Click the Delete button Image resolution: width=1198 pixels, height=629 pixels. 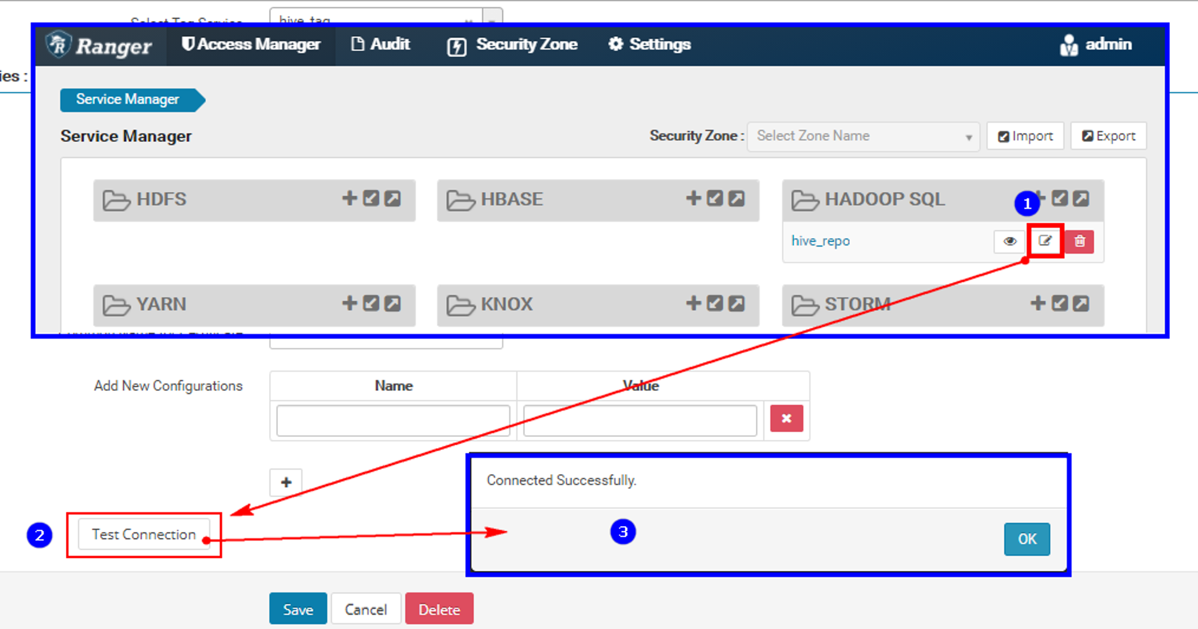[439, 609]
